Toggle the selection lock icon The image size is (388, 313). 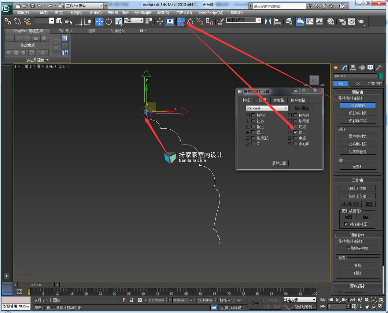131,300
